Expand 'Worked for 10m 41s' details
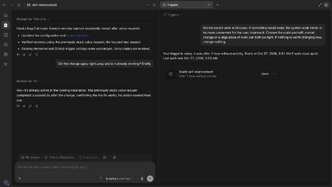332x187 pixels. pyautogui.click(x=33, y=19)
